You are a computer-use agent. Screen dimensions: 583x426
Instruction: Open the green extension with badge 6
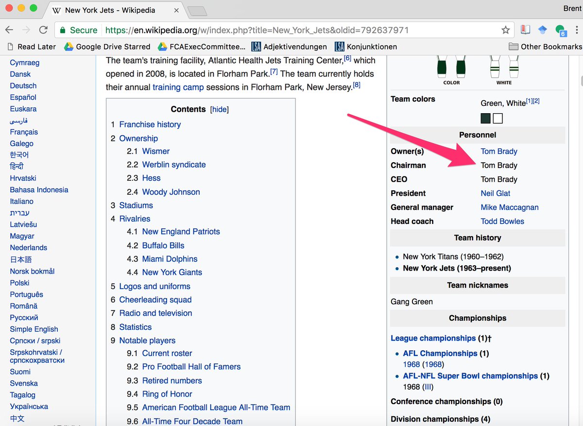click(561, 30)
